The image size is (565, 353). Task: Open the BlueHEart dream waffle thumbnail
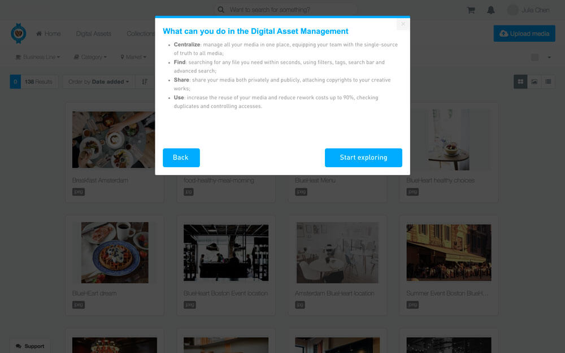point(115,252)
